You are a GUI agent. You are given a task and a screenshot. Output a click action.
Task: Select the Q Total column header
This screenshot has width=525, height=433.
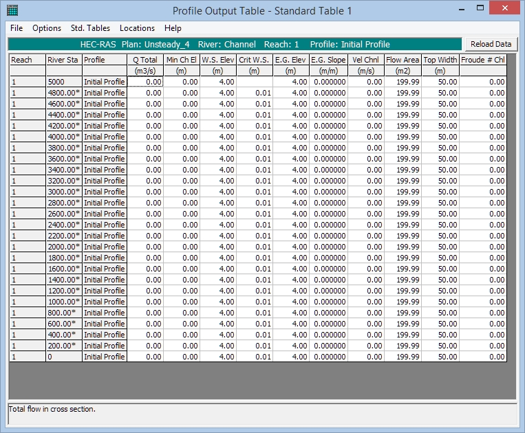pyautogui.click(x=145, y=60)
